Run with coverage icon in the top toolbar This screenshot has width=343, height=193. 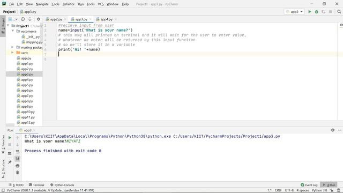(x=323, y=12)
